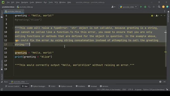This screenshot has width=170, height=96.
Task: Click first yellow warning indicator
Action: coord(153,16)
